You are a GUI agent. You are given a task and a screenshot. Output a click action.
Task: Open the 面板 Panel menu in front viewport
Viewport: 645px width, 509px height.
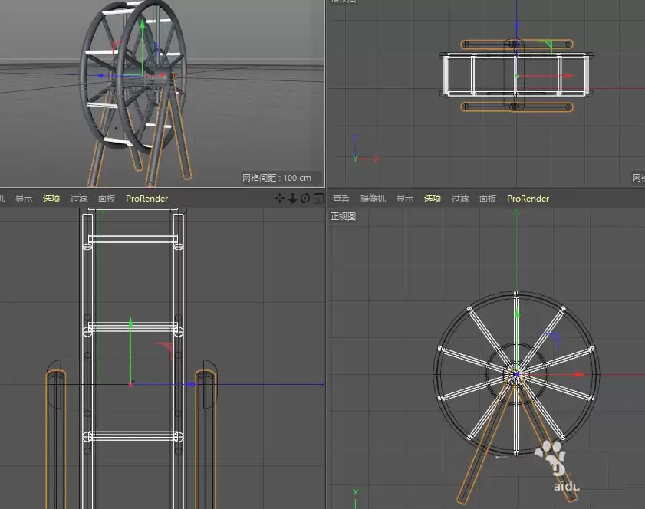[488, 198]
